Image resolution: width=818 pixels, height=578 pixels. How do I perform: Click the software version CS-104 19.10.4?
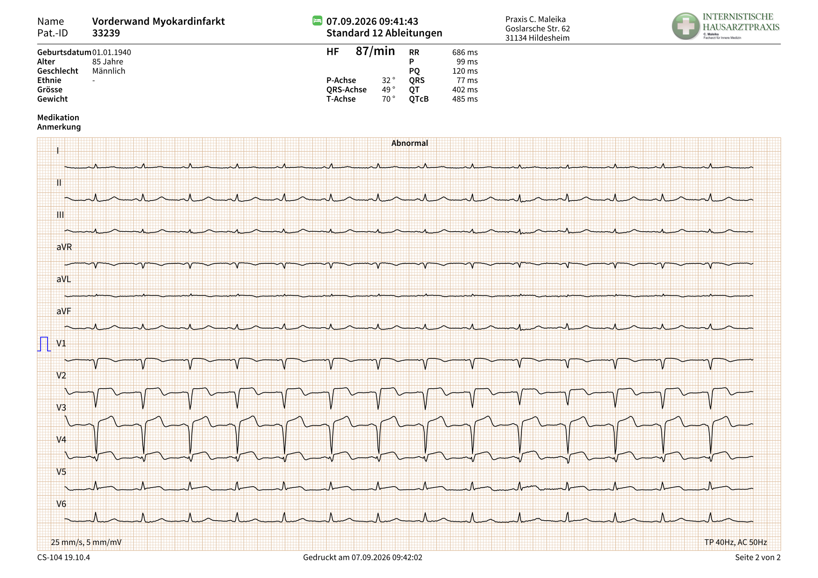(x=63, y=557)
